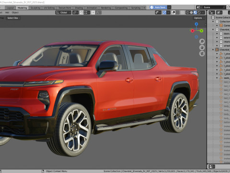
Task: Click the pin icon next to Scene name
Action: 224,7
